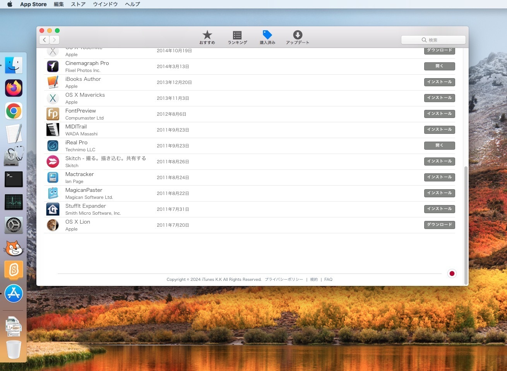507x371 pixels.
Task: Open the ウインドウ menu
Action: 105,4
